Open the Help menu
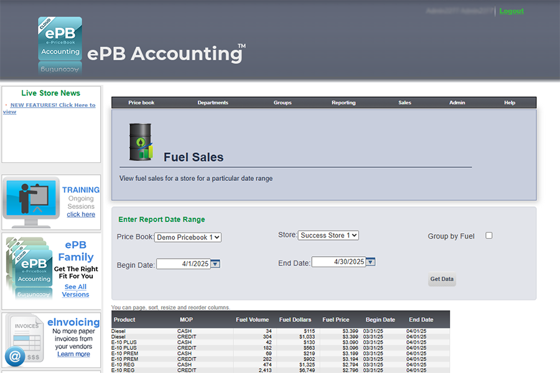Image resolution: width=560 pixels, height=373 pixels. point(510,103)
